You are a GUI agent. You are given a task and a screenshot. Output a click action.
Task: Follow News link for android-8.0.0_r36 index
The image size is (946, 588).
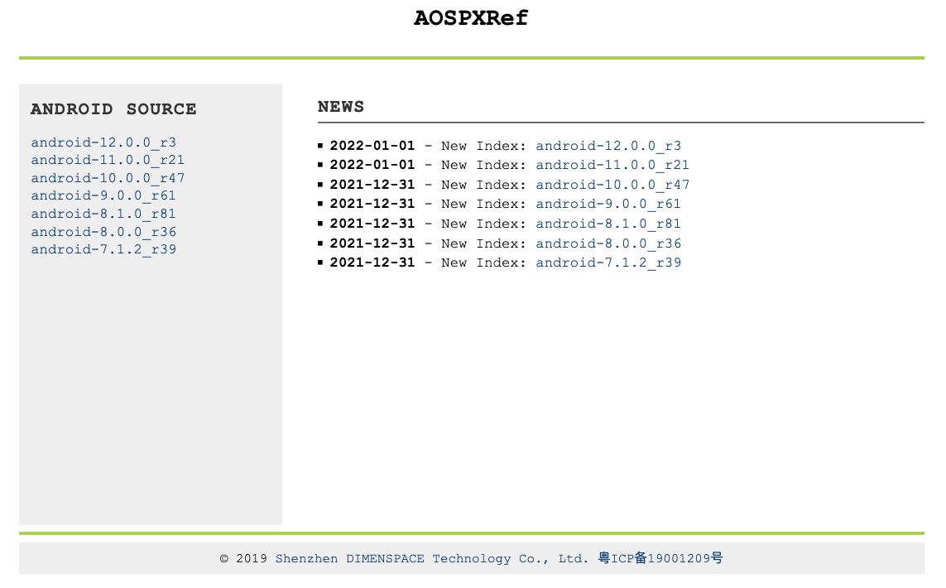(x=608, y=243)
